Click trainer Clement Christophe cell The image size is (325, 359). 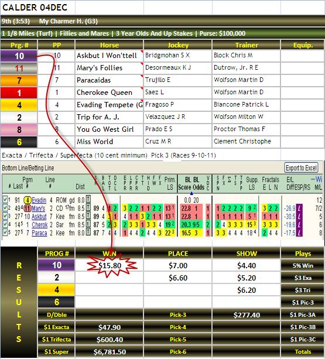coord(247,142)
